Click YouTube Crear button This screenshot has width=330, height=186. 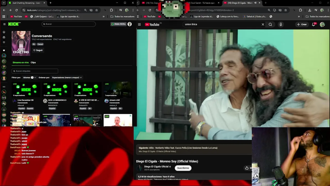302,25
